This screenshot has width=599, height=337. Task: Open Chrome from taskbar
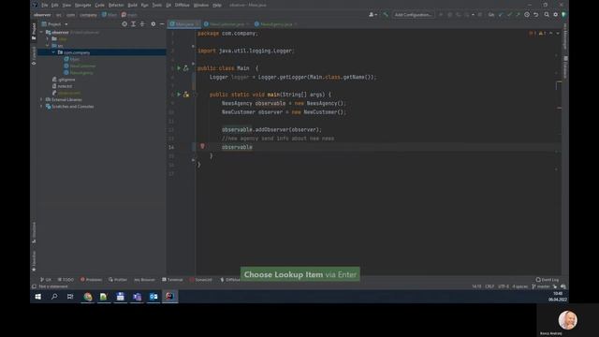pos(88,297)
